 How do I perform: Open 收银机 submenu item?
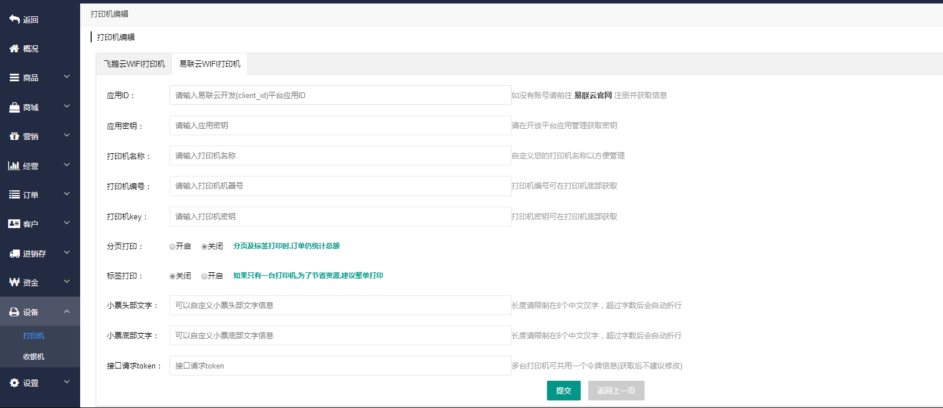click(x=34, y=357)
